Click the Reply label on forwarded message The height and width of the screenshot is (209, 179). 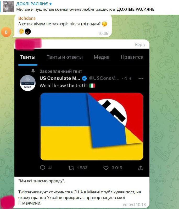pos(140,44)
